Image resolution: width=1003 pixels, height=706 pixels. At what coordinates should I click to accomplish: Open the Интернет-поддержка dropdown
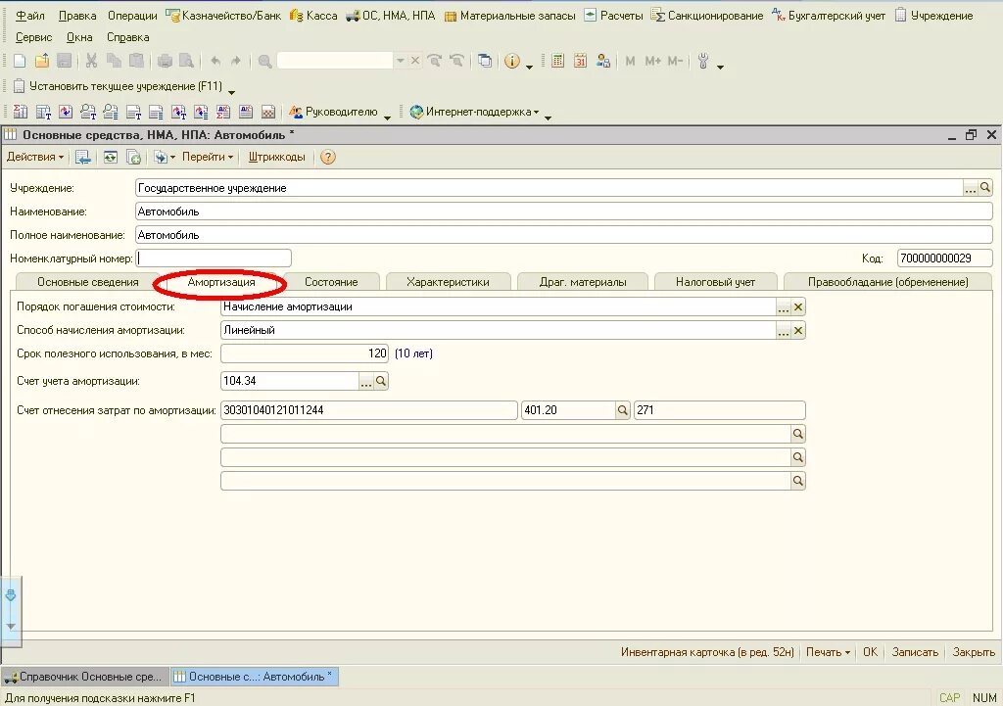(x=474, y=112)
